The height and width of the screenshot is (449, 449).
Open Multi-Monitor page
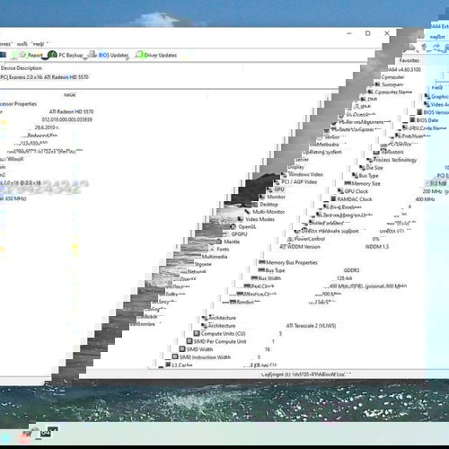pyautogui.click(x=265, y=212)
